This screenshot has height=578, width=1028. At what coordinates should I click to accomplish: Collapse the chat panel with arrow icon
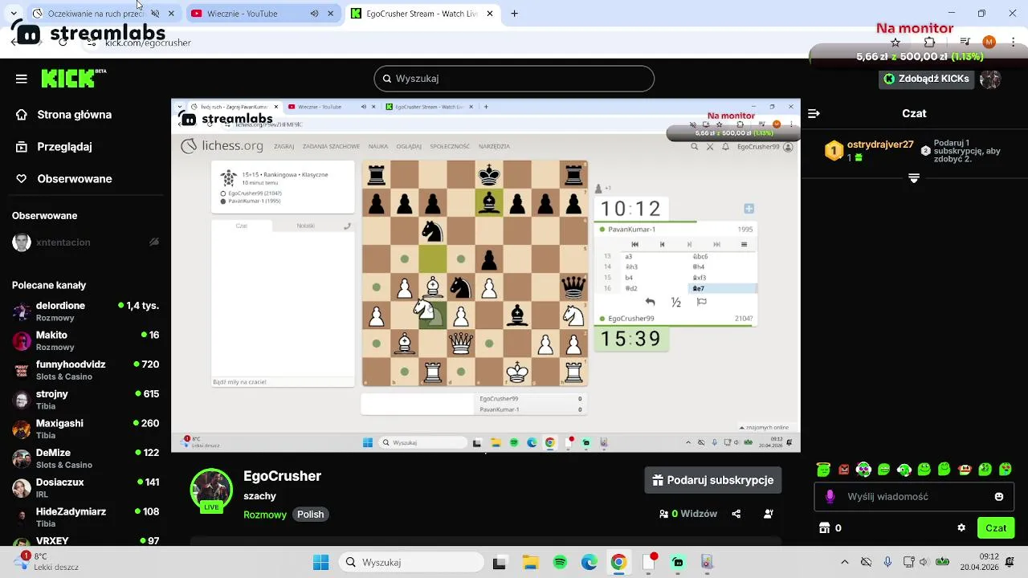814,114
